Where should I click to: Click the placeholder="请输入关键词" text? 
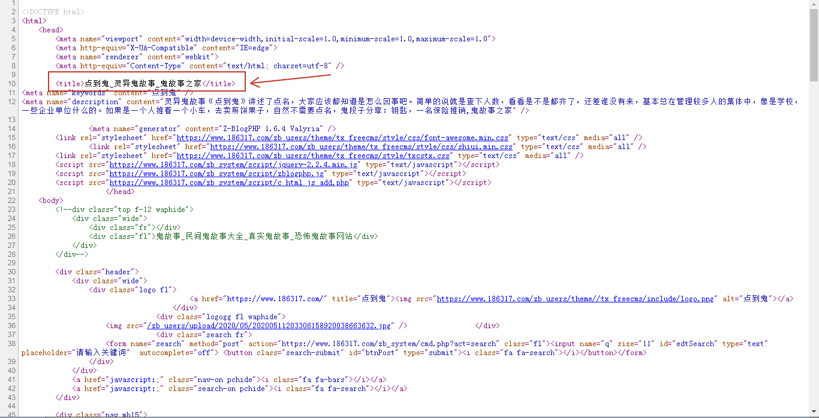76,353
